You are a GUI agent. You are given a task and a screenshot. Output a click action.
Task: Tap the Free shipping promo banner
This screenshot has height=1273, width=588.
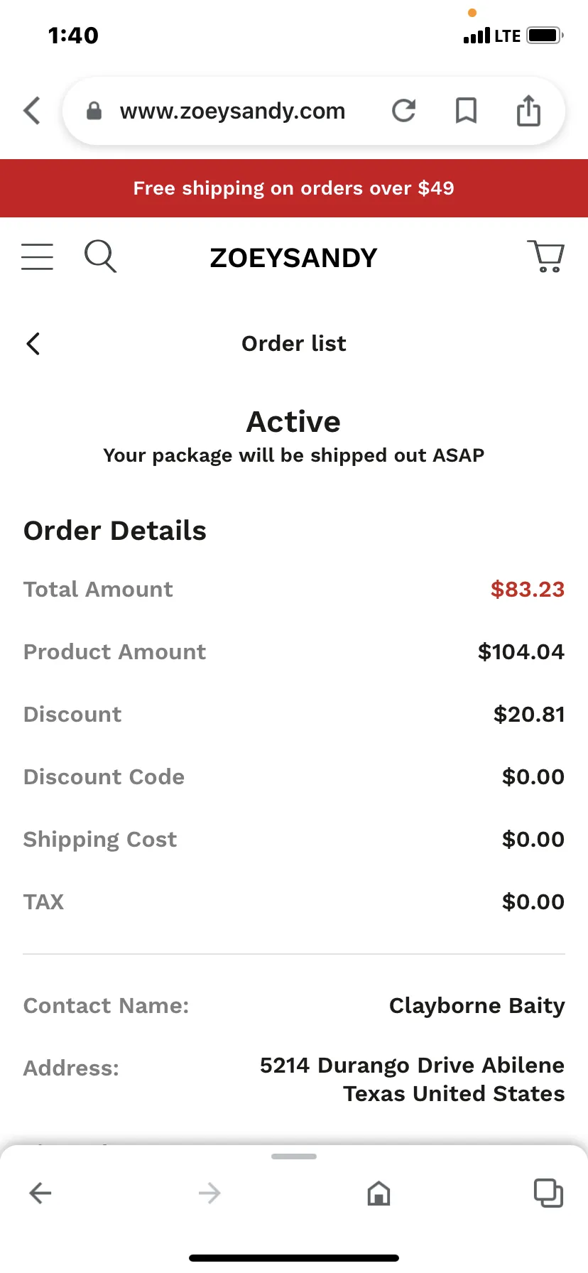click(x=294, y=188)
